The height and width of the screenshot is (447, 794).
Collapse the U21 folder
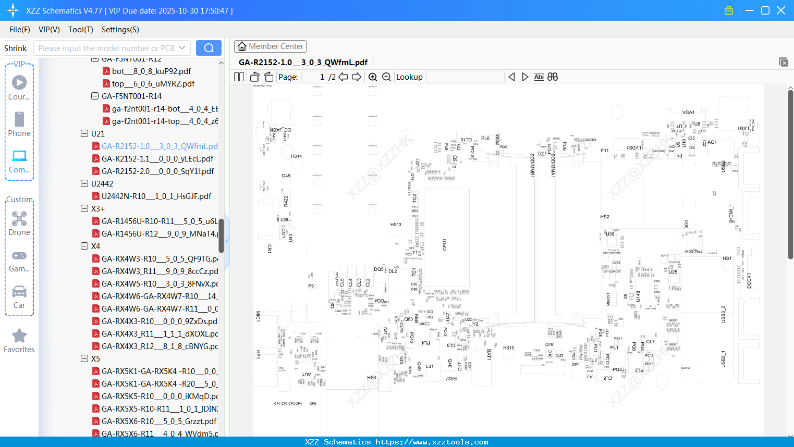click(84, 133)
